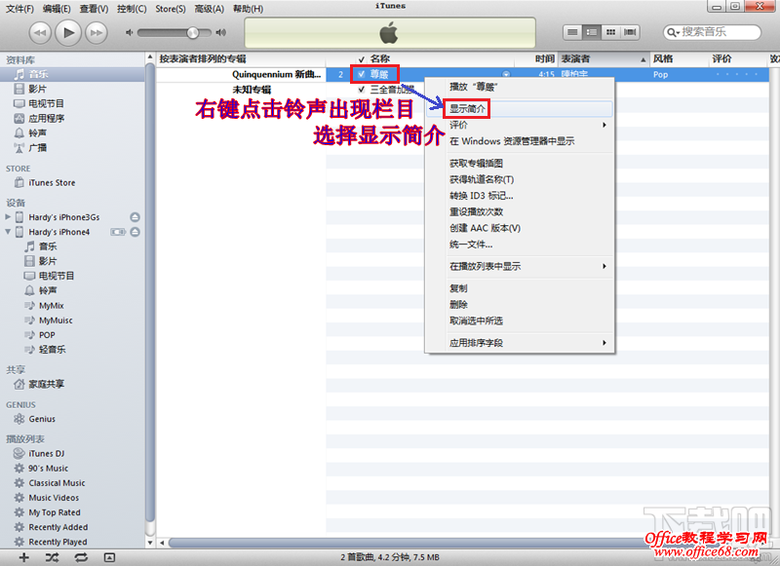This screenshot has width=780, height=566.
Task: Expand the 评价 submenu in context menu
Action: coord(520,126)
